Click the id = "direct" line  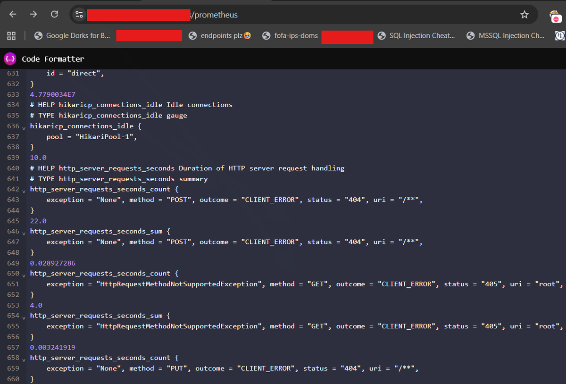click(75, 73)
